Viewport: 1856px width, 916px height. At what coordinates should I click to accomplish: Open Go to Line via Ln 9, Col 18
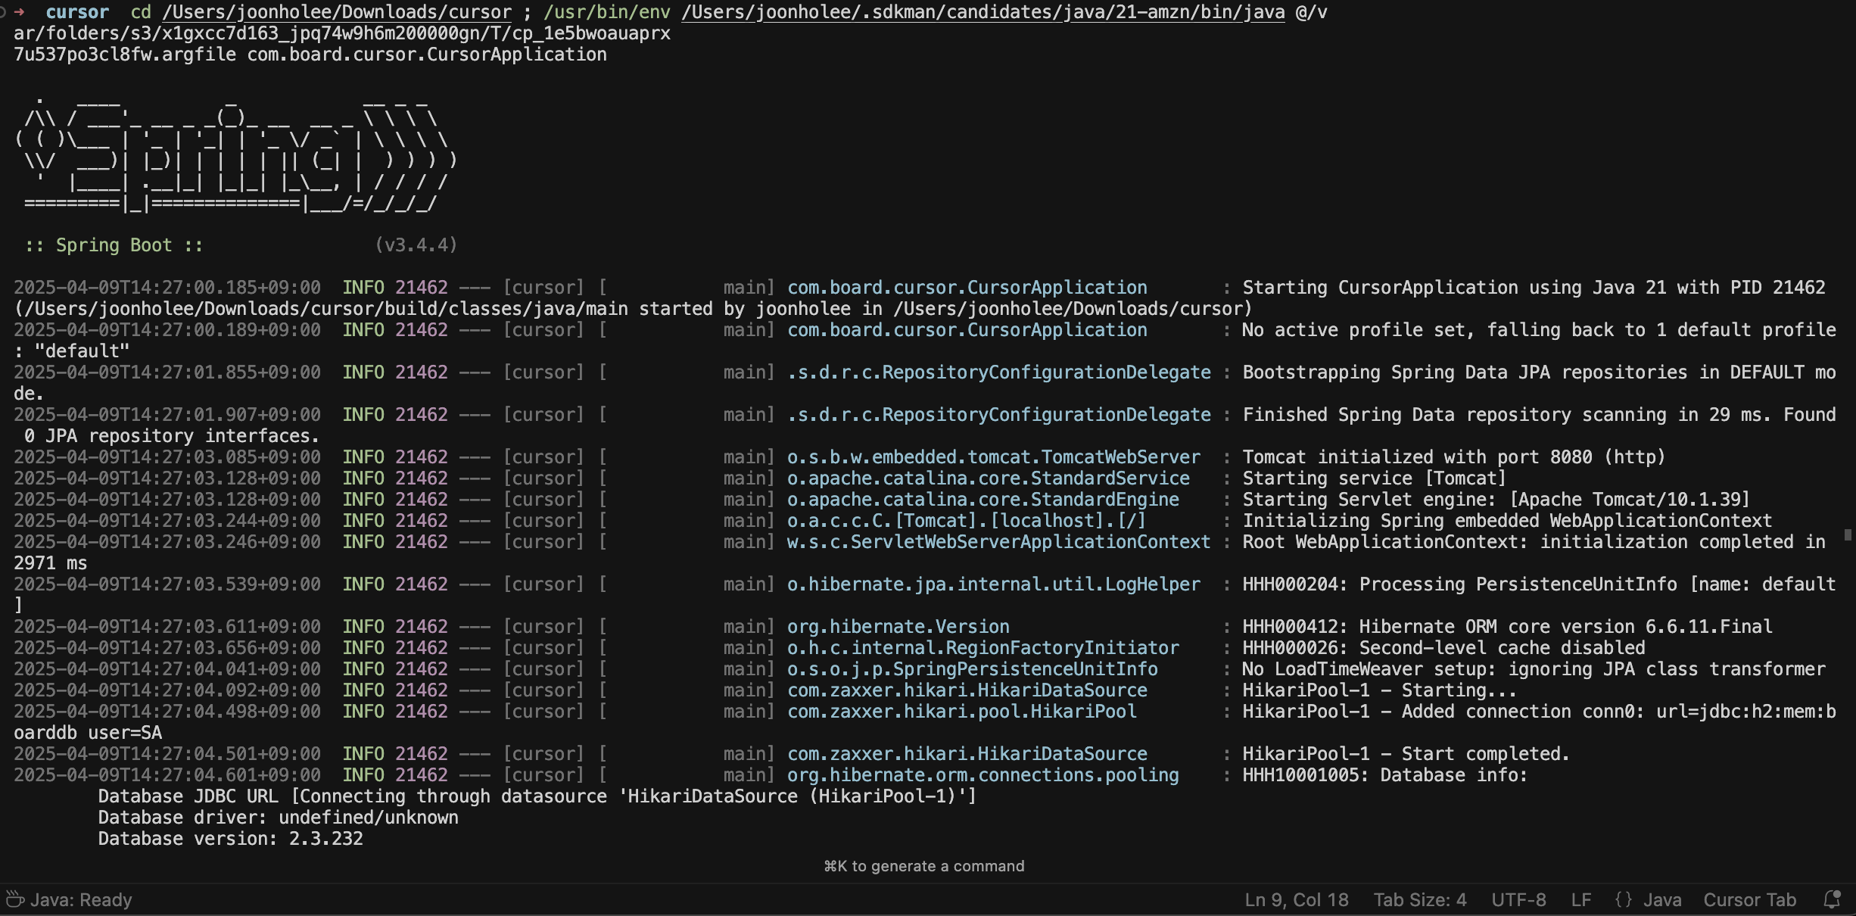coord(1296,899)
